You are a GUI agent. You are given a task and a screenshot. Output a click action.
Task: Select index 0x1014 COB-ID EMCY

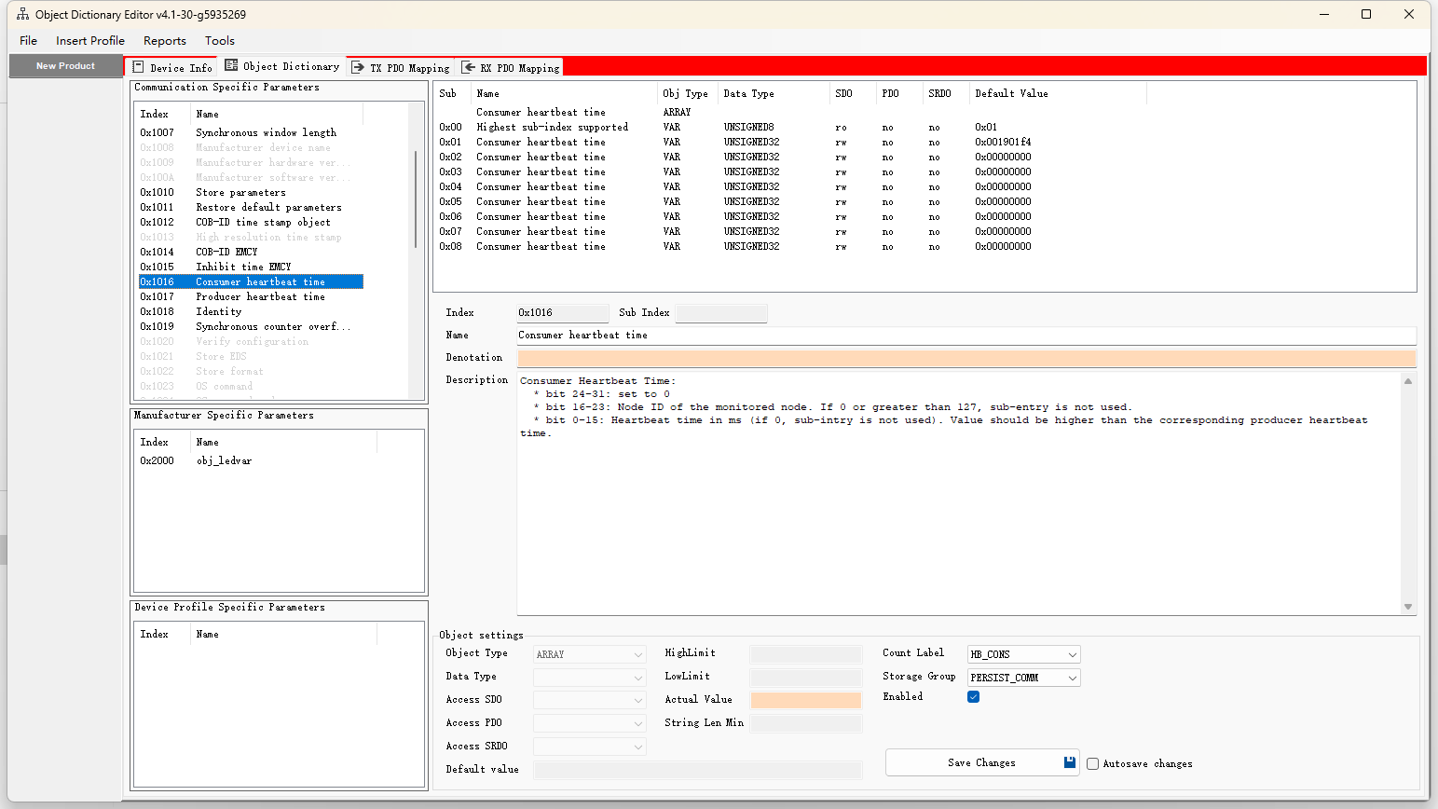251,252
